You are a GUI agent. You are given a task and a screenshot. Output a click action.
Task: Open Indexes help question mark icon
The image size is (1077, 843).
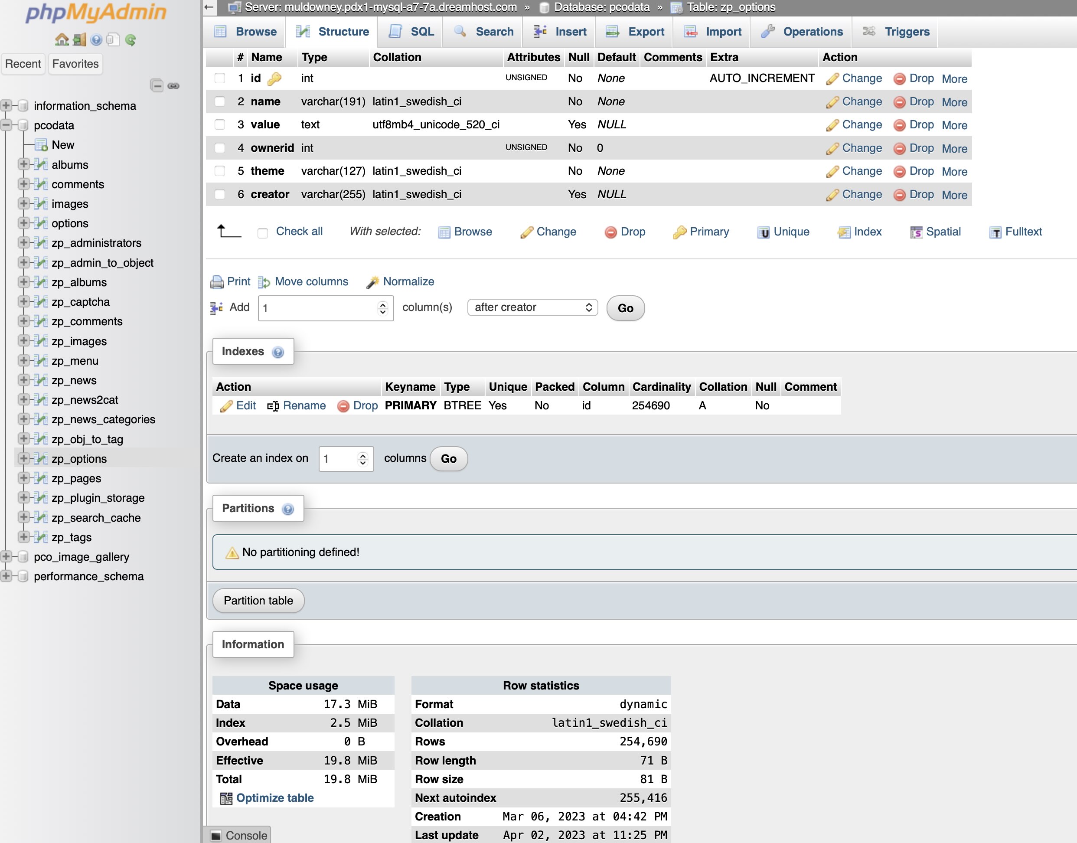pyautogui.click(x=278, y=352)
